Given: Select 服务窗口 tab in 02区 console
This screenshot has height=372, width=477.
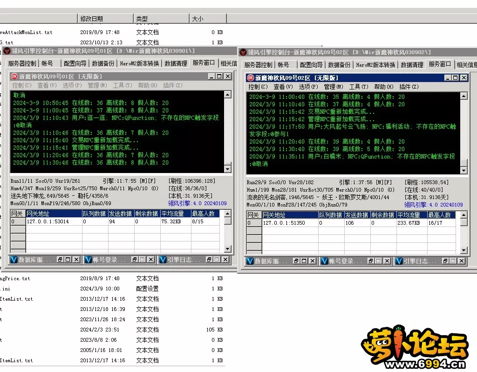Looking at the screenshot, I should pyautogui.click(x=440, y=64).
